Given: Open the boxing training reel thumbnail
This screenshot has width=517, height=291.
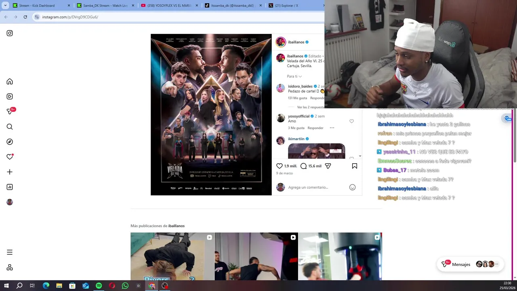Looking at the screenshot, I should 256,256.
